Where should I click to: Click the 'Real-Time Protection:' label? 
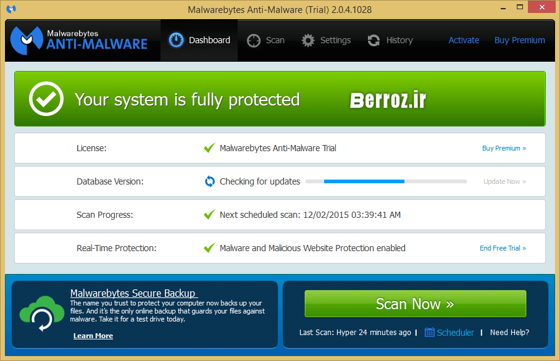click(x=117, y=248)
